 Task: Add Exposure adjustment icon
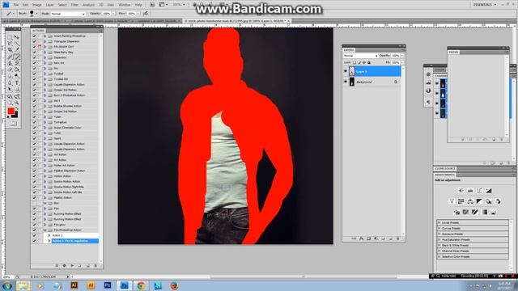489,191
